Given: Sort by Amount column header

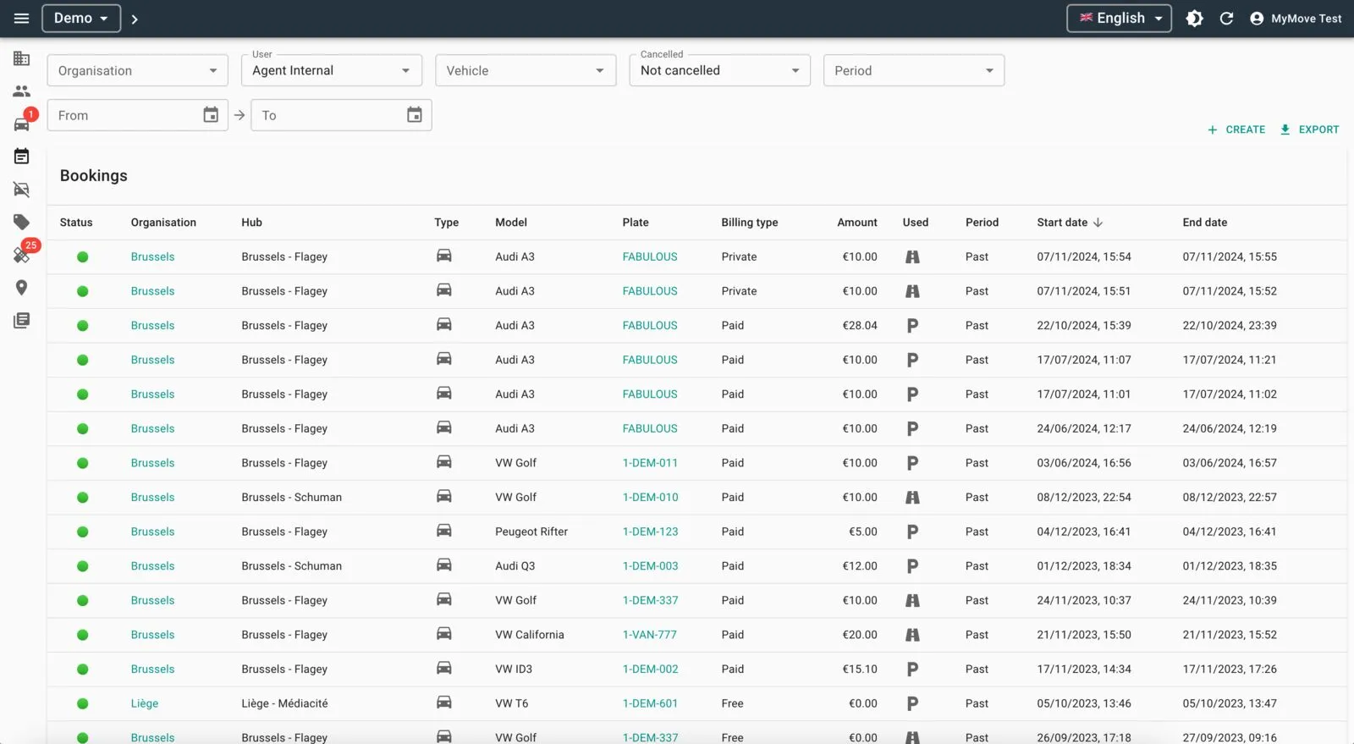Looking at the screenshot, I should [856, 223].
